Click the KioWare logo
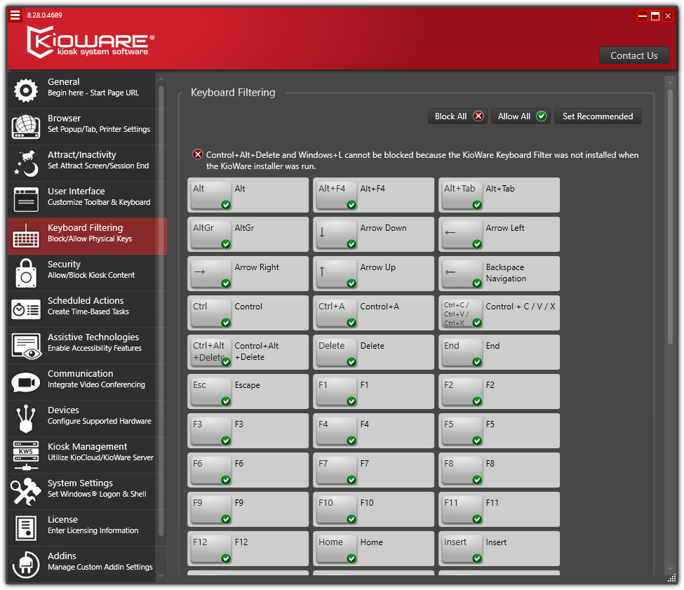 pos(90,42)
